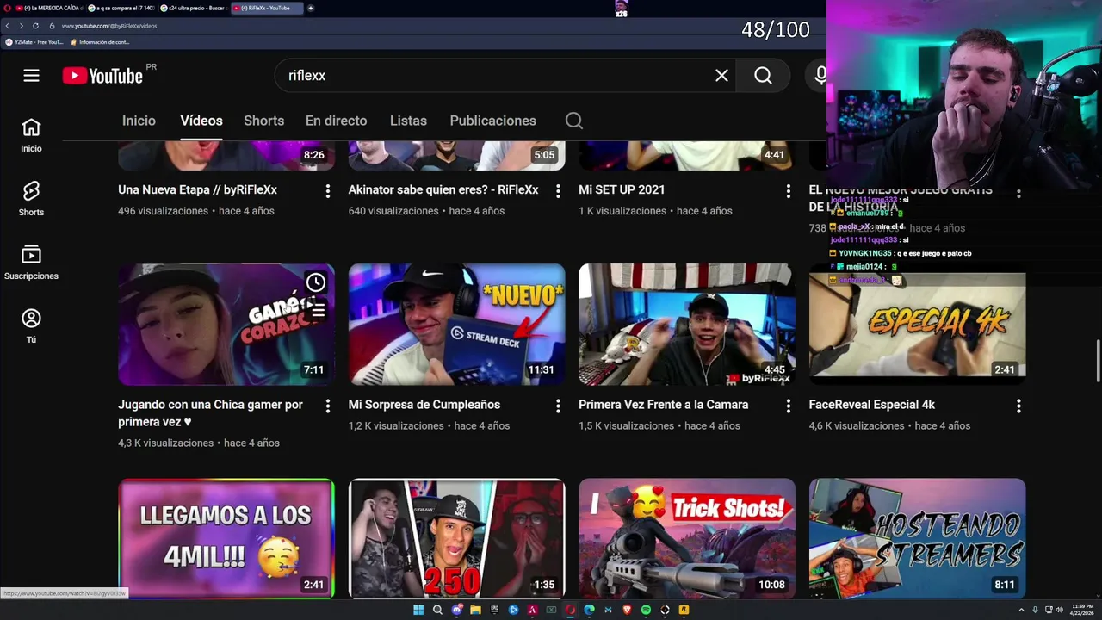1102x620 pixels.
Task: Open Spotify from the taskbar
Action: pyautogui.click(x=646, y=610)
